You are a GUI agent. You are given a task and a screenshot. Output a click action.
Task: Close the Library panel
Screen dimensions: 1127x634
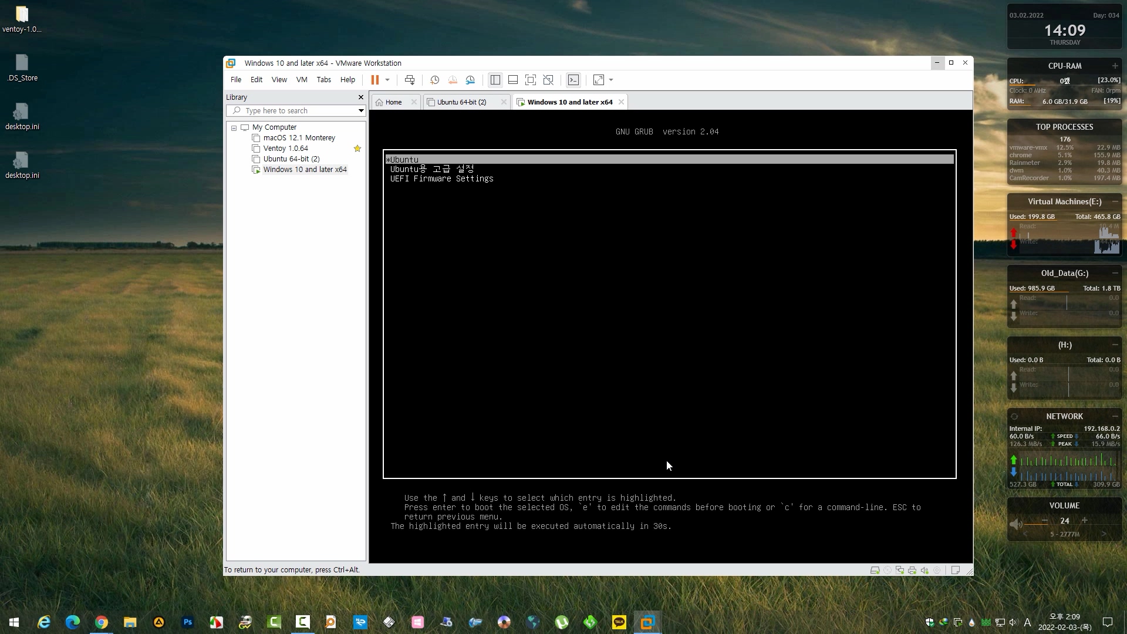pos(361,97)
